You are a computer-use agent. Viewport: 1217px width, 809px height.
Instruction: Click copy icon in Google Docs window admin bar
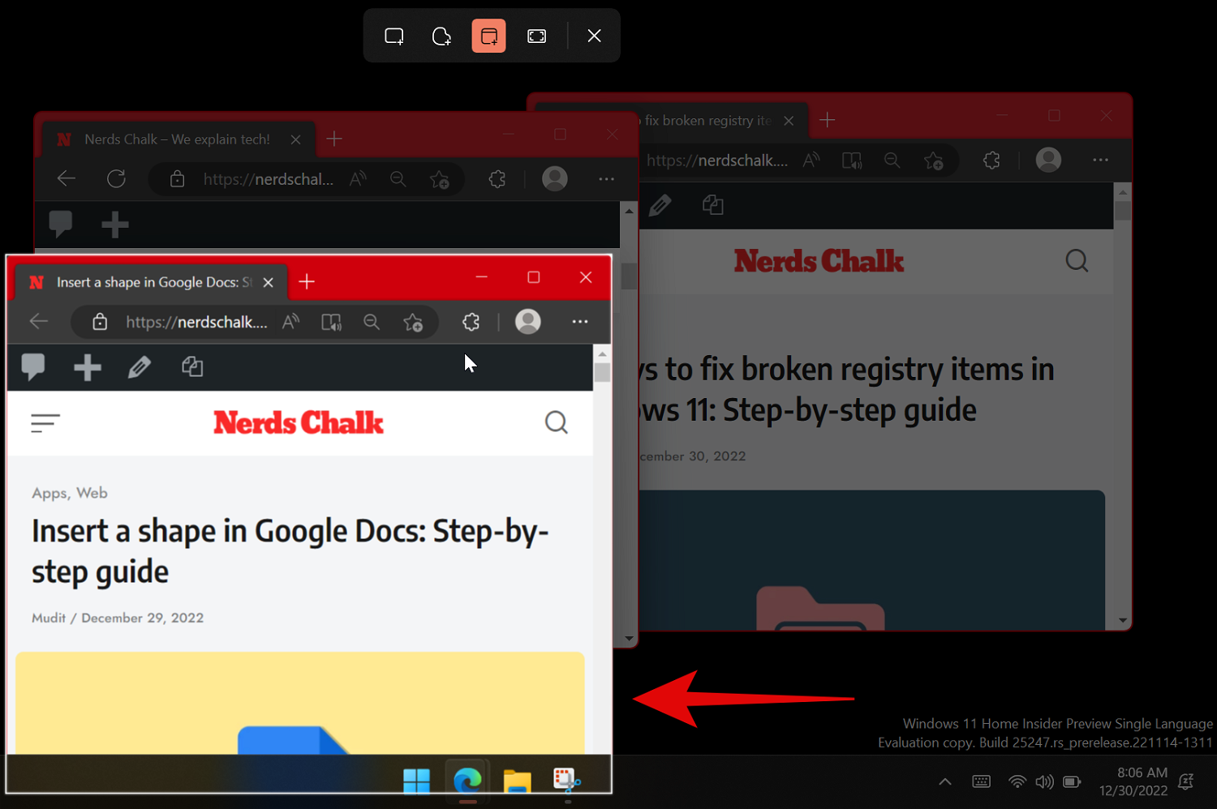pos(192,367)
